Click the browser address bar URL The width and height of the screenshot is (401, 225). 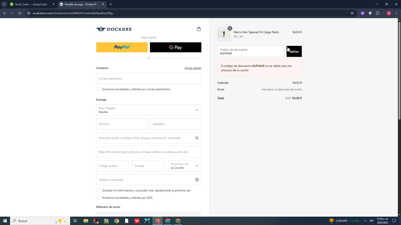(72, 13)
